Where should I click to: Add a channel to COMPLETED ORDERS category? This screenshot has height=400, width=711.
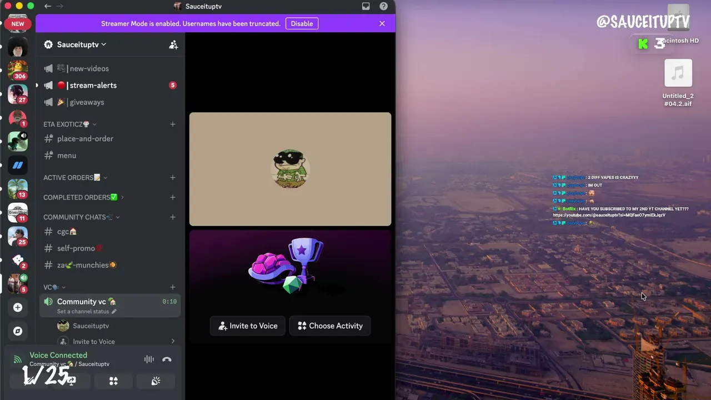[x=173, y=197]
